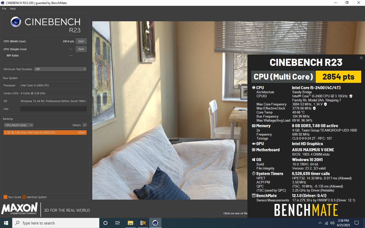This screenshot has width=365, height=228.
Task: Click the 6,526,639 timer calls text
Action: [x=311, y=174]
